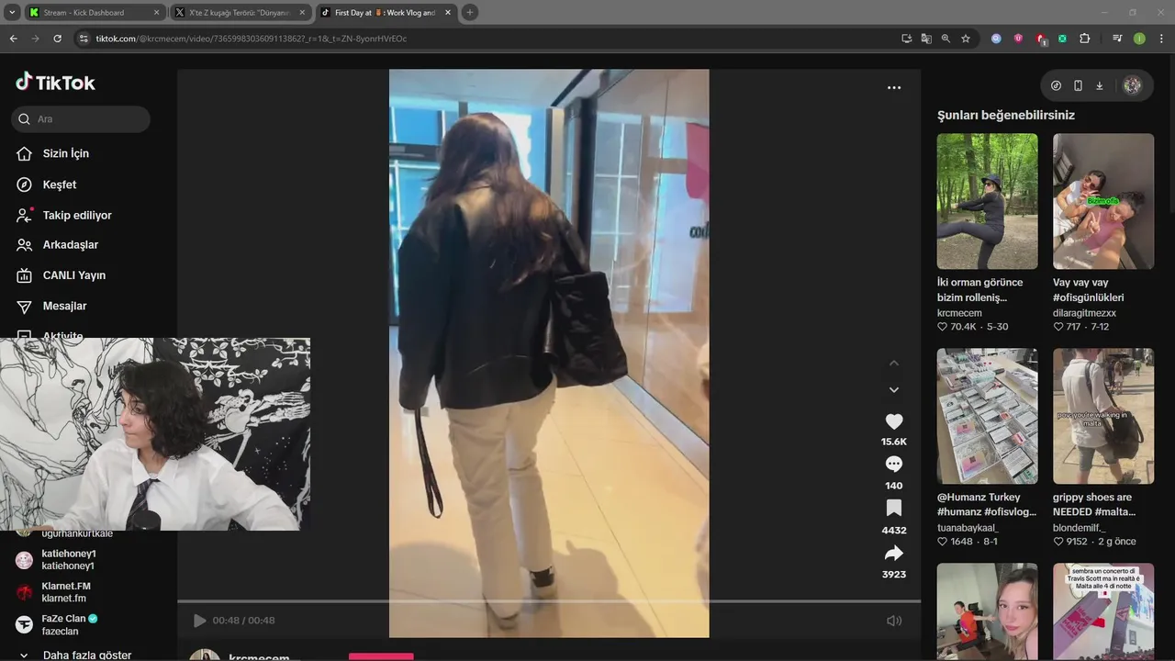Open the red extension with badge 1
This screenshot has width=1175, height=661.
click(x=1041, y=39)
